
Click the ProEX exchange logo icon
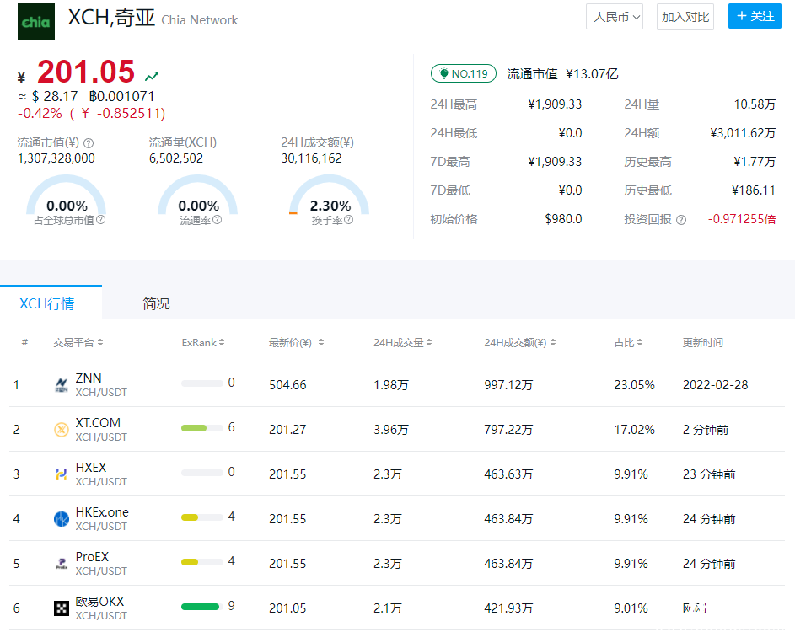tap(61, 564)
